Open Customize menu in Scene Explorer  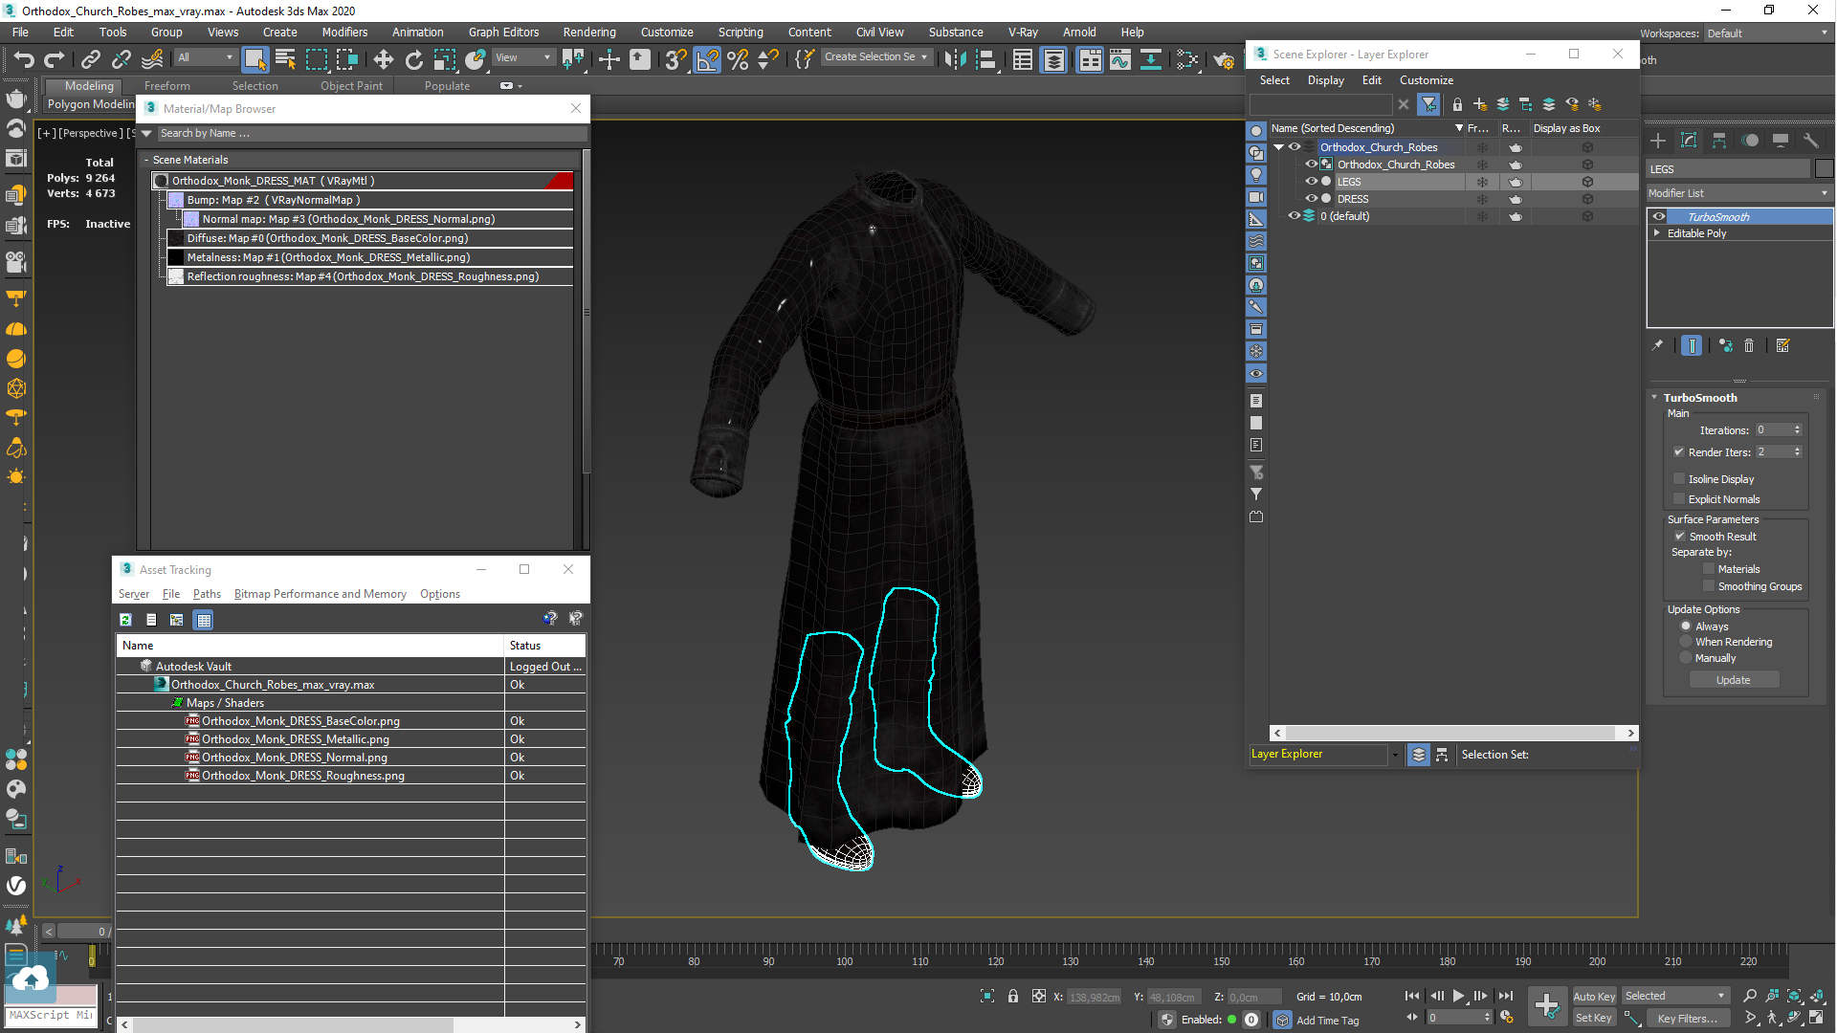pos(1426,80)
